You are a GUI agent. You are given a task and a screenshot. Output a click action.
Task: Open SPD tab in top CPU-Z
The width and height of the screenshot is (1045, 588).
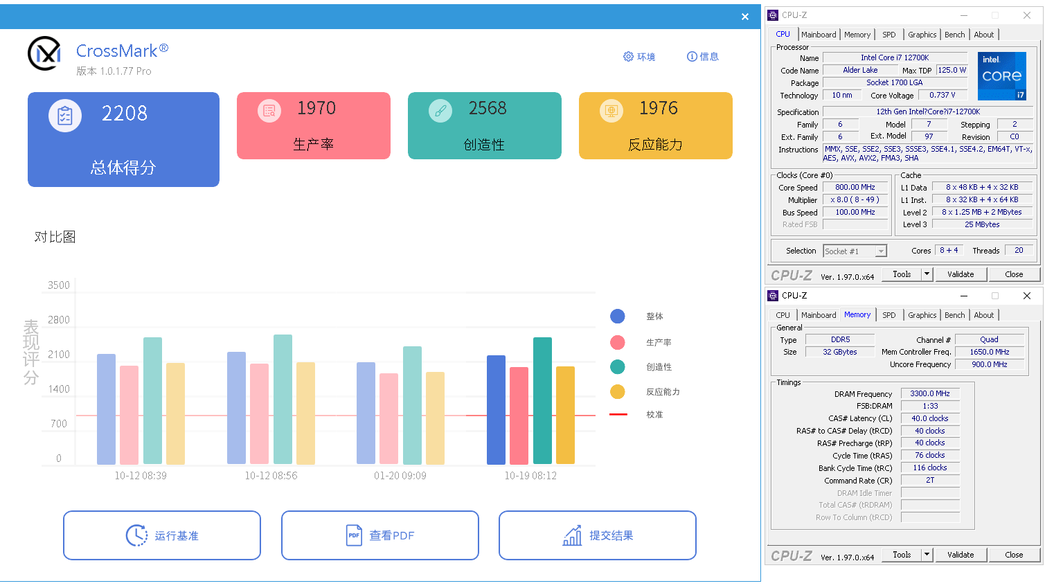[x=889, y=35]
